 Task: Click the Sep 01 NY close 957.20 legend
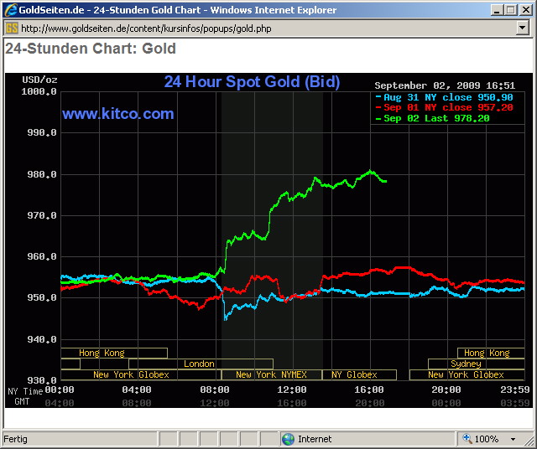[445, 107]
